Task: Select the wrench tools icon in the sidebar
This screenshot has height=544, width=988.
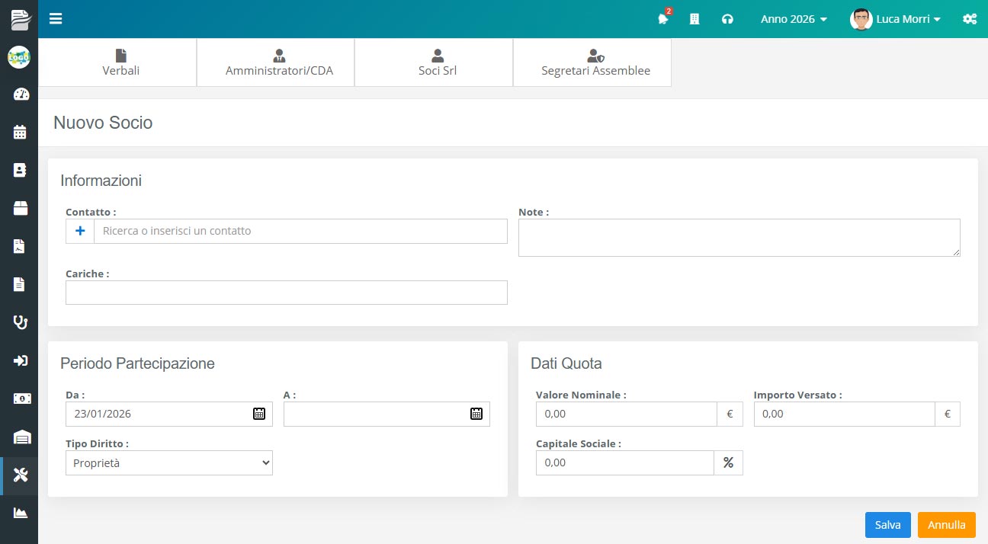Action: tap(20, 475)
